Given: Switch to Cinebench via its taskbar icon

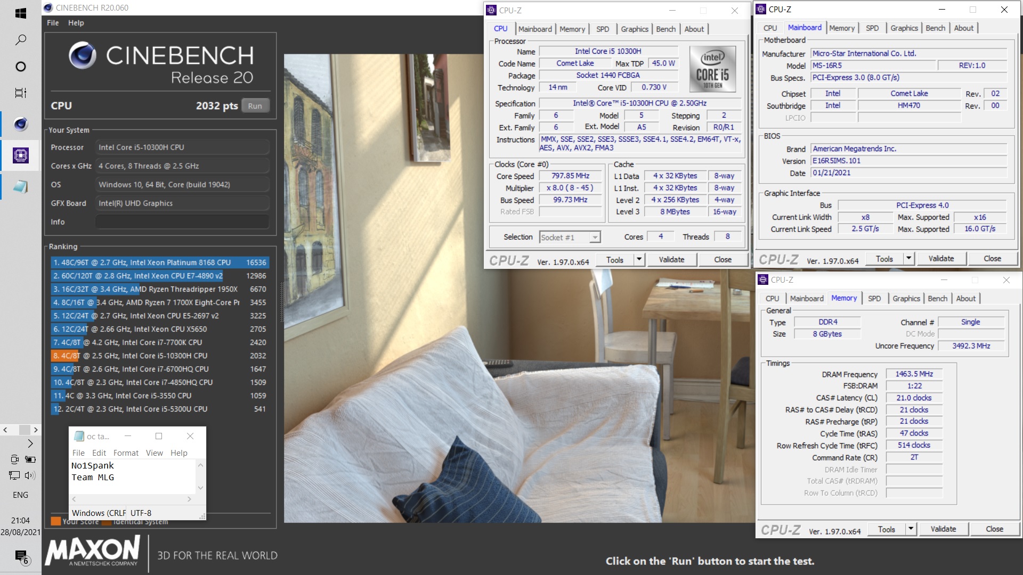Looking at the screenshot, I should click(x=20, y=124).
